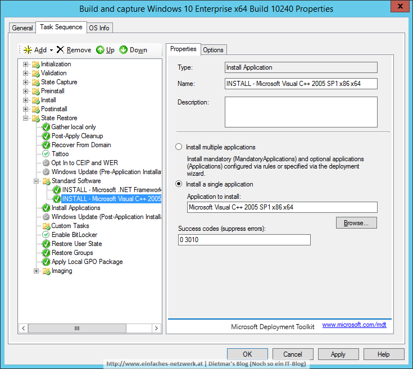413x369 pixels.
Task: Click the scroll right arrow under tree
Action: coord(156,328)
